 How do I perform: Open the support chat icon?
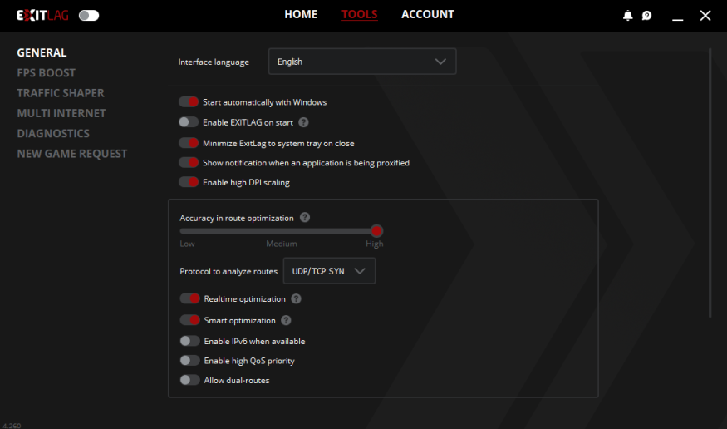[646, 16]
